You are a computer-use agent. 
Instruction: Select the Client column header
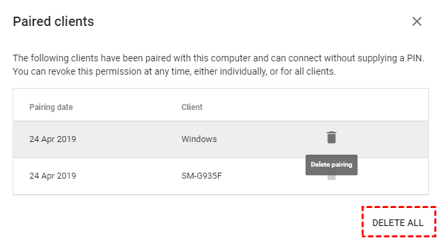tap(192, 107)
